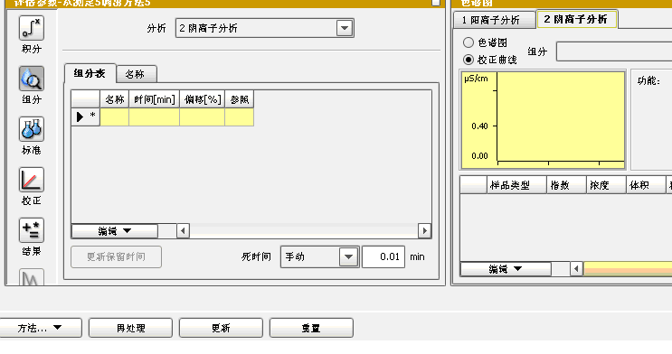Click the dead time value field 0.01
Screen dimensions: 672x354
[383, 256]
